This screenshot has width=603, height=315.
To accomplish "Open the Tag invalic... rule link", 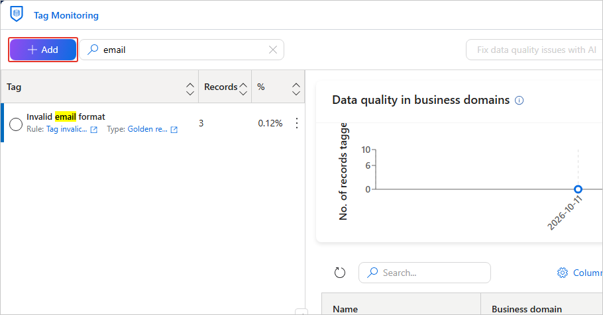I will click(66, 129).
